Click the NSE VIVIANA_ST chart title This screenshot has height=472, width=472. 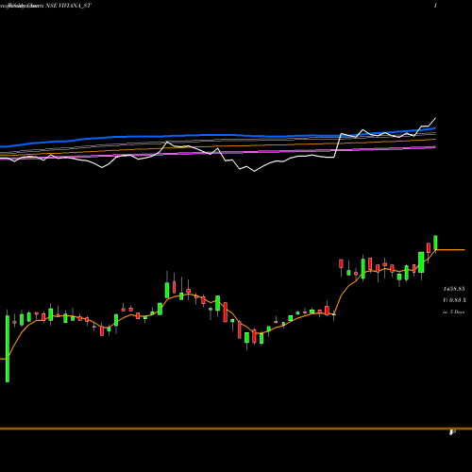pyautogui.click(x=68, y=6)
